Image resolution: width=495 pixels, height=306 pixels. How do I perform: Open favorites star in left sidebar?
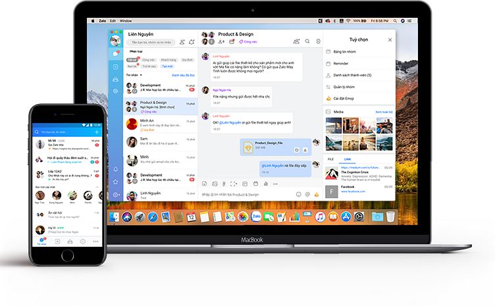[116, 182]
